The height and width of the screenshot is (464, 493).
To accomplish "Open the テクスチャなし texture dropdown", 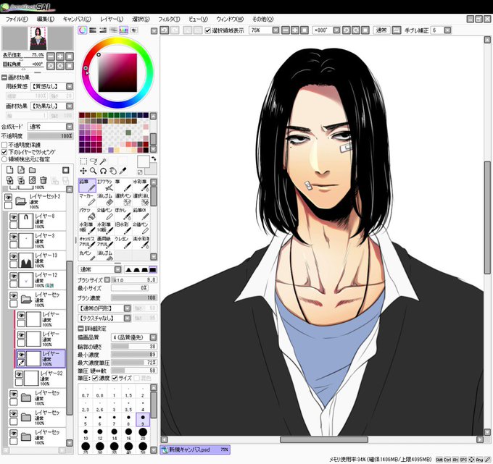I will (127, 318).
